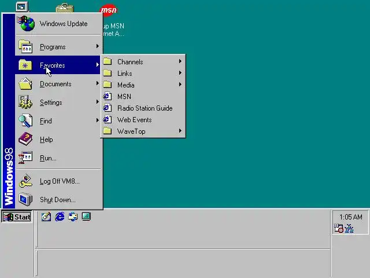The width and height of the screenshot is (370, 278).
Task: Expand the Media submenu arrow
Action: 180,85
